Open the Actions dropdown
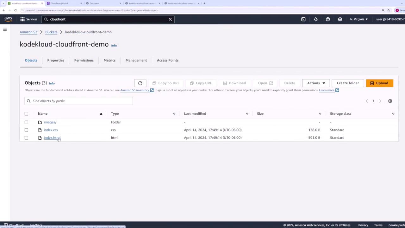Image resolution: width=405 pixels, height=228 pixels. (316, 83)
